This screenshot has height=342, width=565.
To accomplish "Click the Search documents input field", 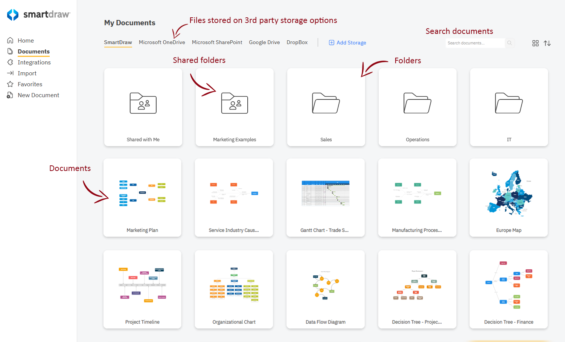I will coord(474,43).
